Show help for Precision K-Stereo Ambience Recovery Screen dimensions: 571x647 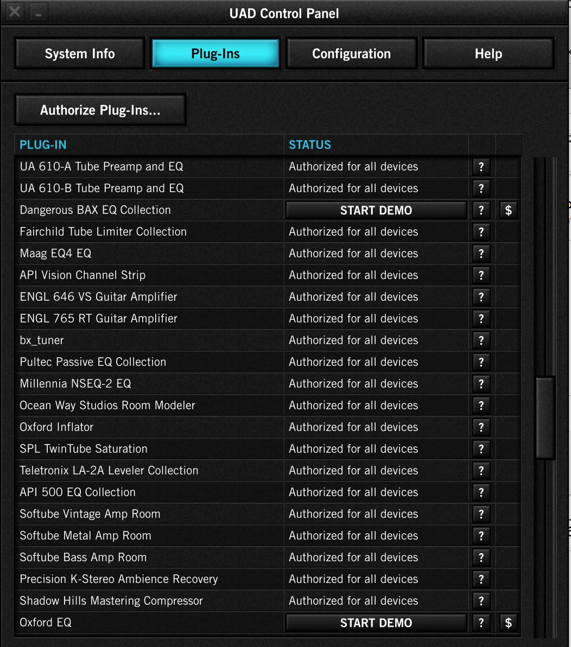tap(481, 579)
